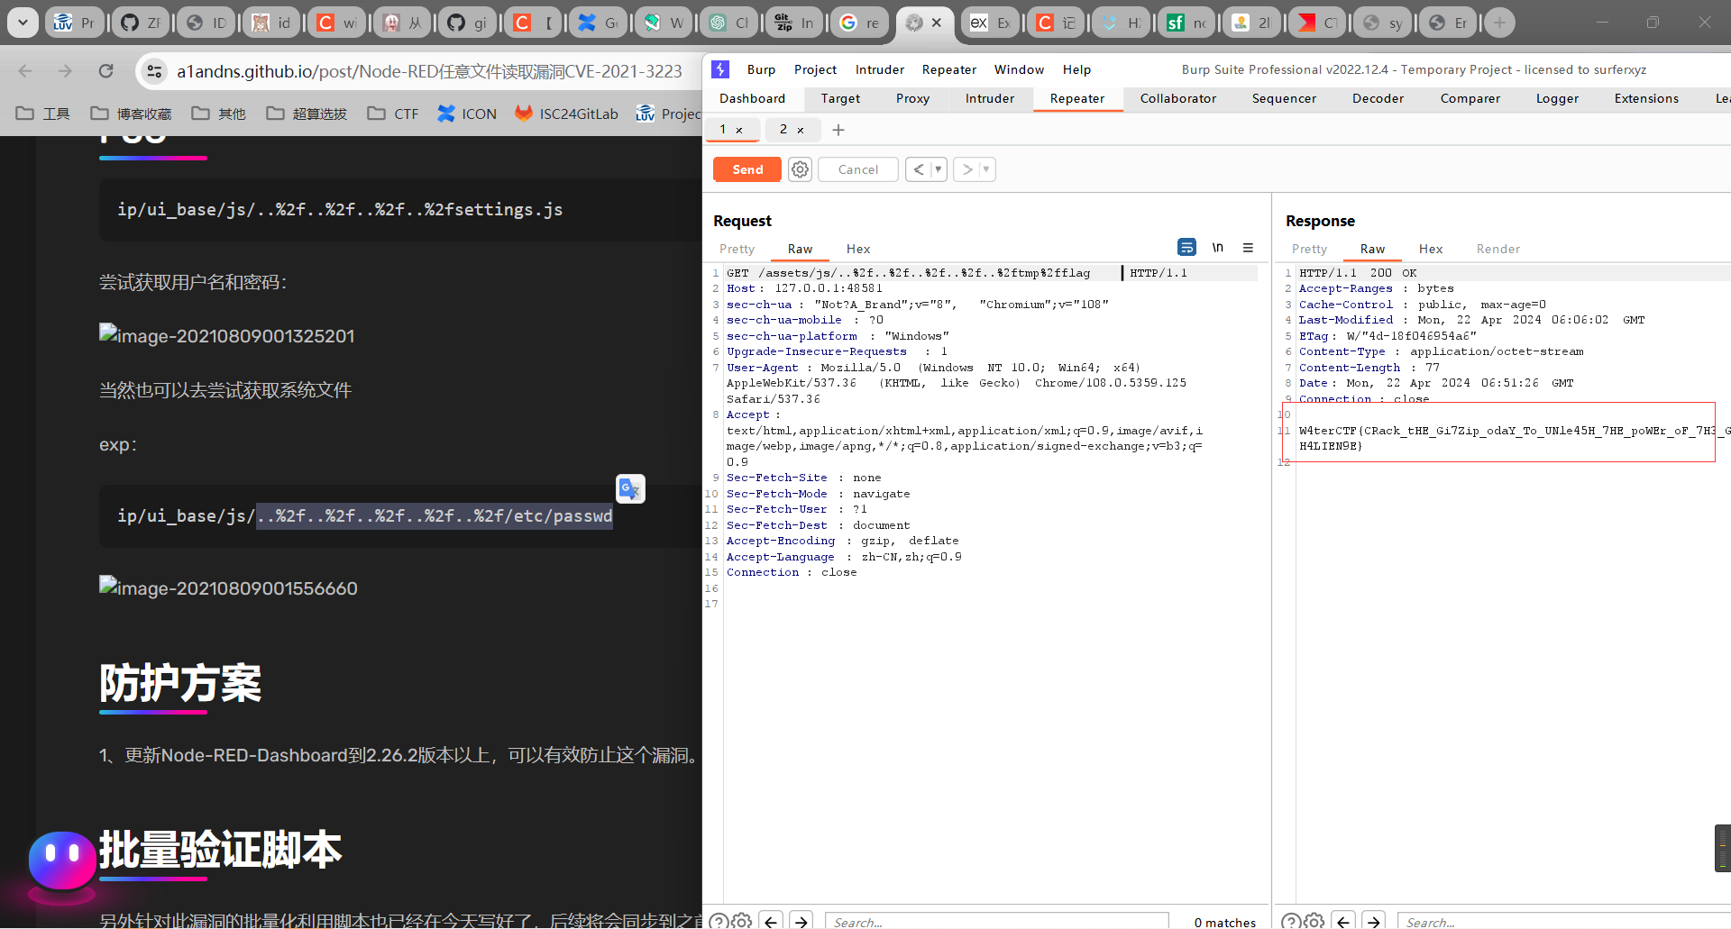Open the 工具 bookmarks folder
This screenshot has width=1731, height=929.
(43, 114)
